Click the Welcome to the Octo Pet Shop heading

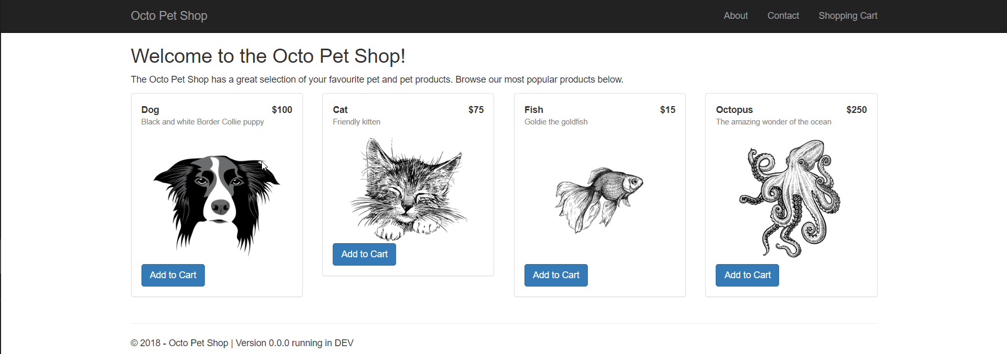268,56
